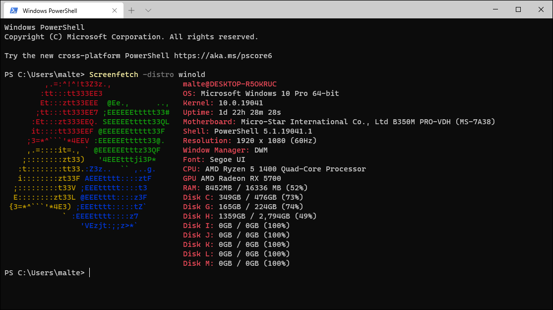Screen dimensions: 553x310
Task: Click the -distro parameter text
Action: tap(158, 75)
